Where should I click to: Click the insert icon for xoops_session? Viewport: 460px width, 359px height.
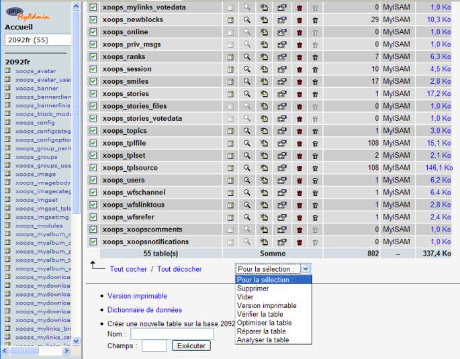coord(264,69)
